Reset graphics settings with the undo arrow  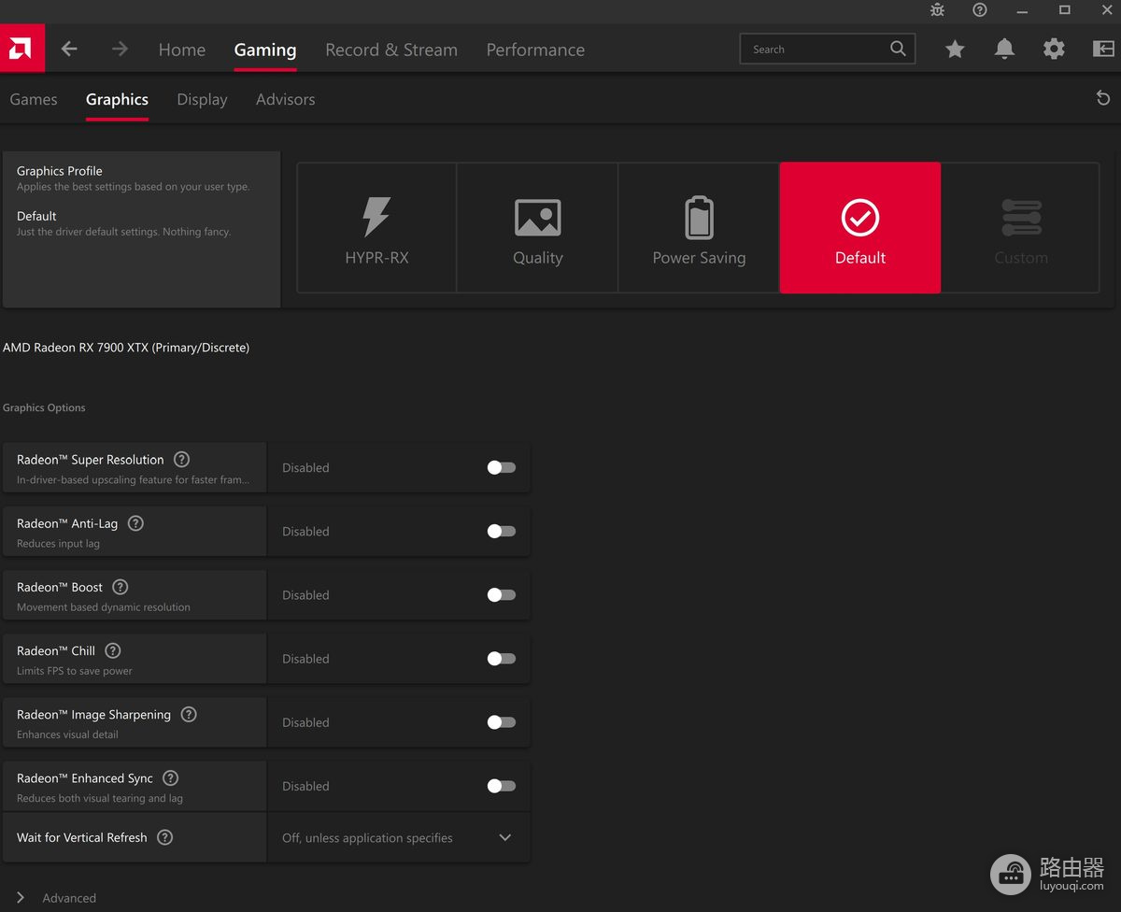coord(1103,98)
